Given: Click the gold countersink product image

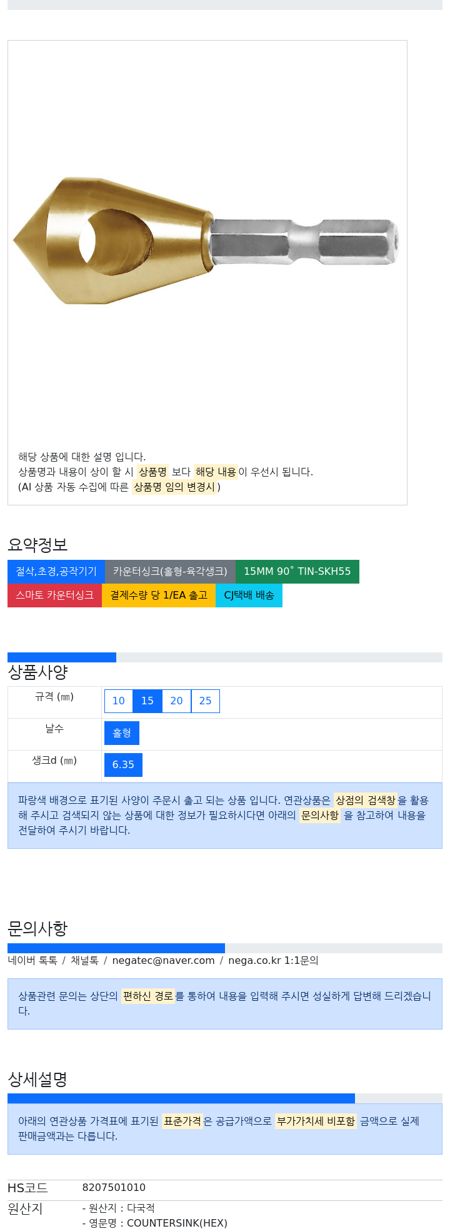Looking at the screenshot, I should (x=206, y=241).
